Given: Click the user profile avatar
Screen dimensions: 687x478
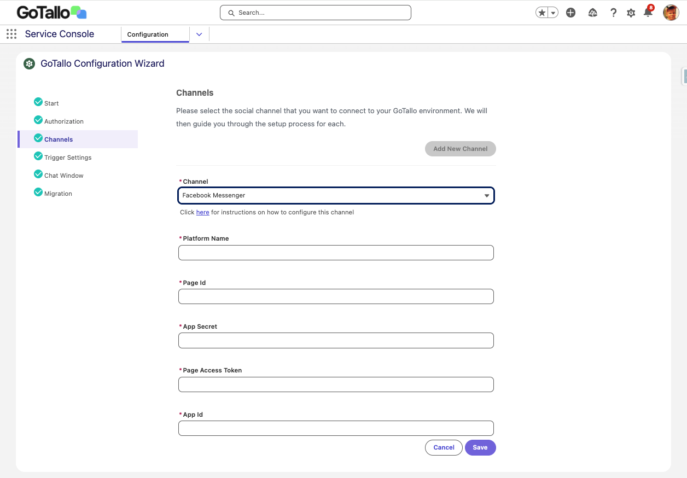Looking at the screenshot, I should pos(671,13).
